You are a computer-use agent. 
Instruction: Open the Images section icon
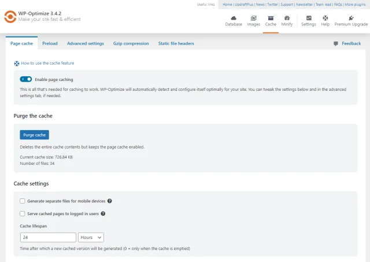tap(254, 18)
